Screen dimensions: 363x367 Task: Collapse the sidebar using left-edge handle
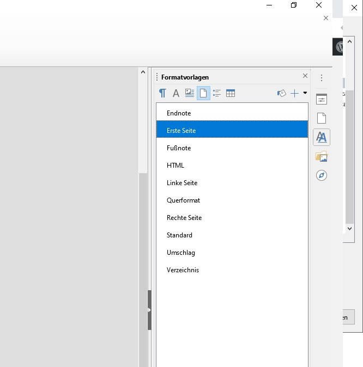coord(149,310)
